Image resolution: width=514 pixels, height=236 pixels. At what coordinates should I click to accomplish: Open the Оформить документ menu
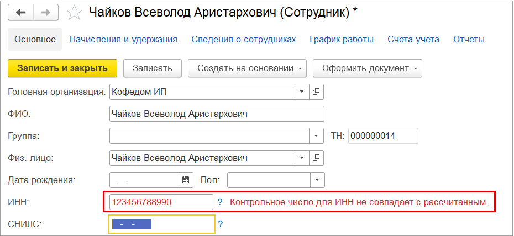[367, 68]
